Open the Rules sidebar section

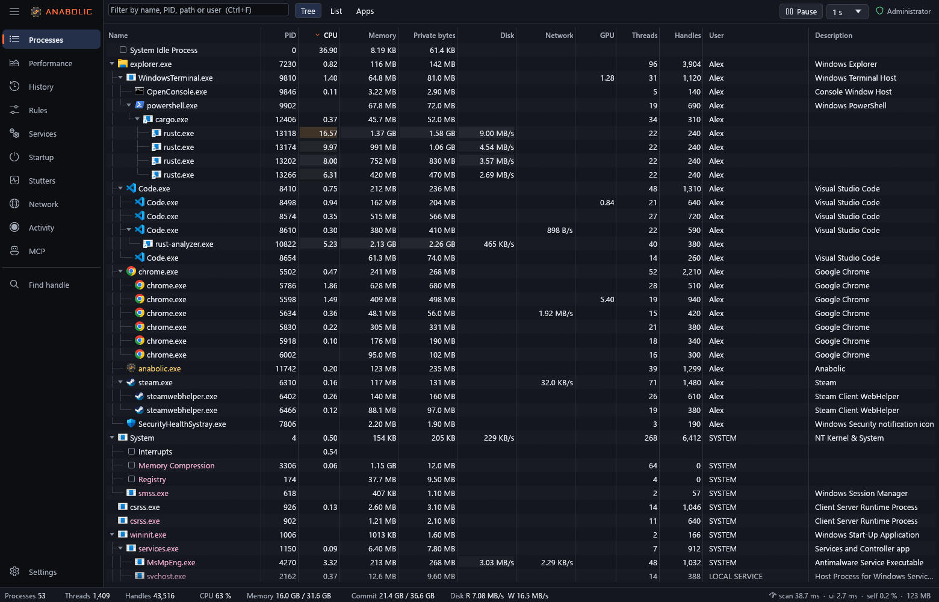coord(51,110)
